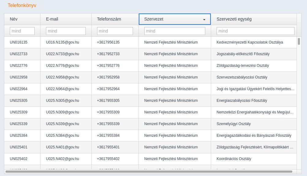This screenshot has width=307, height=176.
Task: Click email U022.N964@gov.hu
Action: tap(63, 89)
